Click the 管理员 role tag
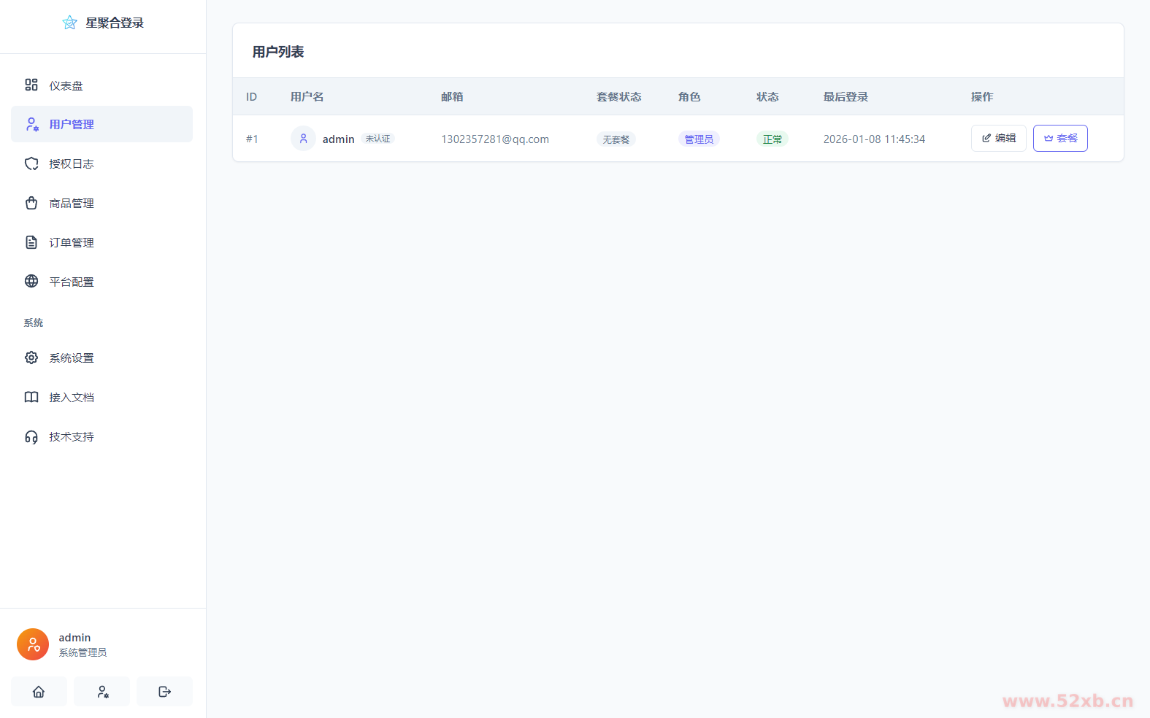 (699, 139)
